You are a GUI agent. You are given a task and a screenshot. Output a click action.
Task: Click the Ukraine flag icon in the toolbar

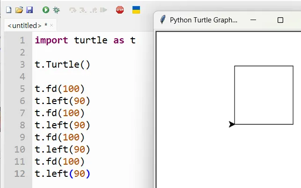coord(136,10)
